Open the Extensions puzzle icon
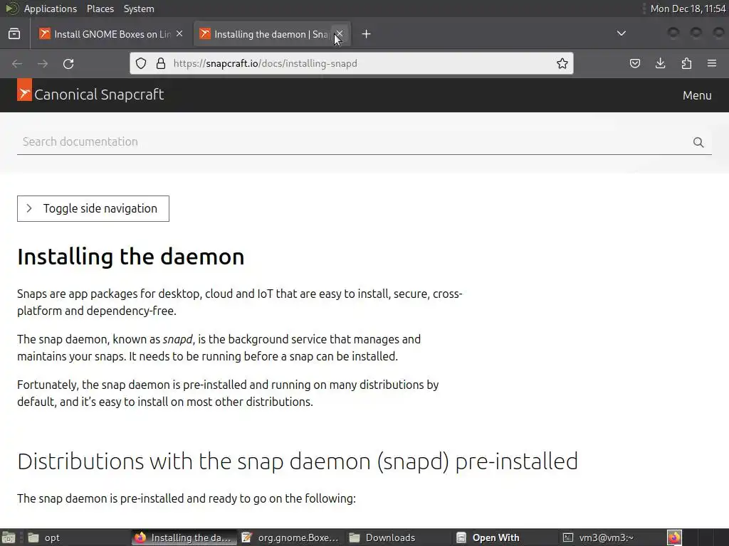729x546 pixels. 686,63
